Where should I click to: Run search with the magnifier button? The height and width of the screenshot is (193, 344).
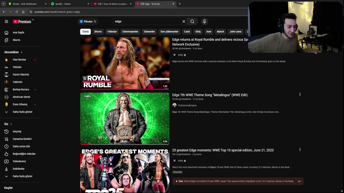click(x=192, y=21)
